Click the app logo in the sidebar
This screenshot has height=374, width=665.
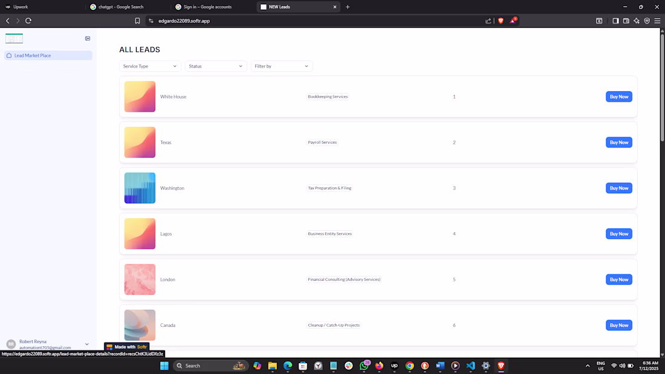click(x=14, y=39)
